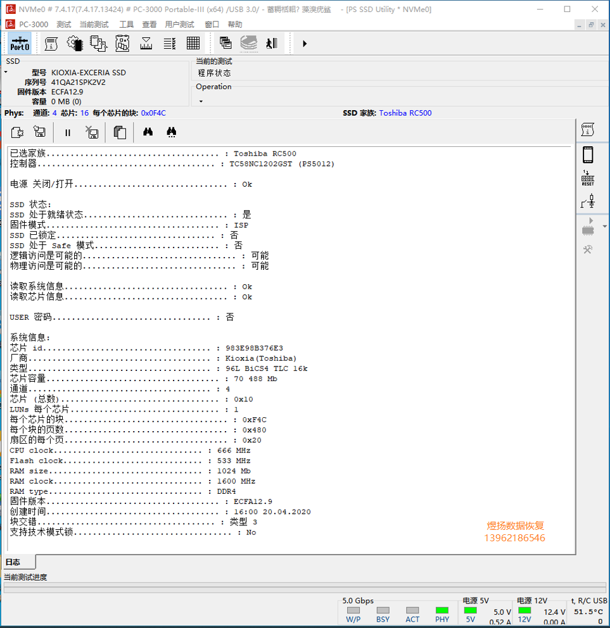Click the new log with gear icon

coord(17,132)
